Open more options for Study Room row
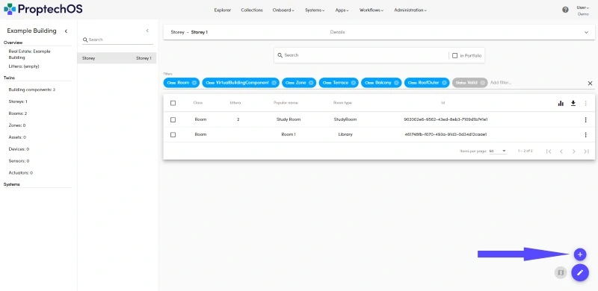 click(x=586, y=119)
